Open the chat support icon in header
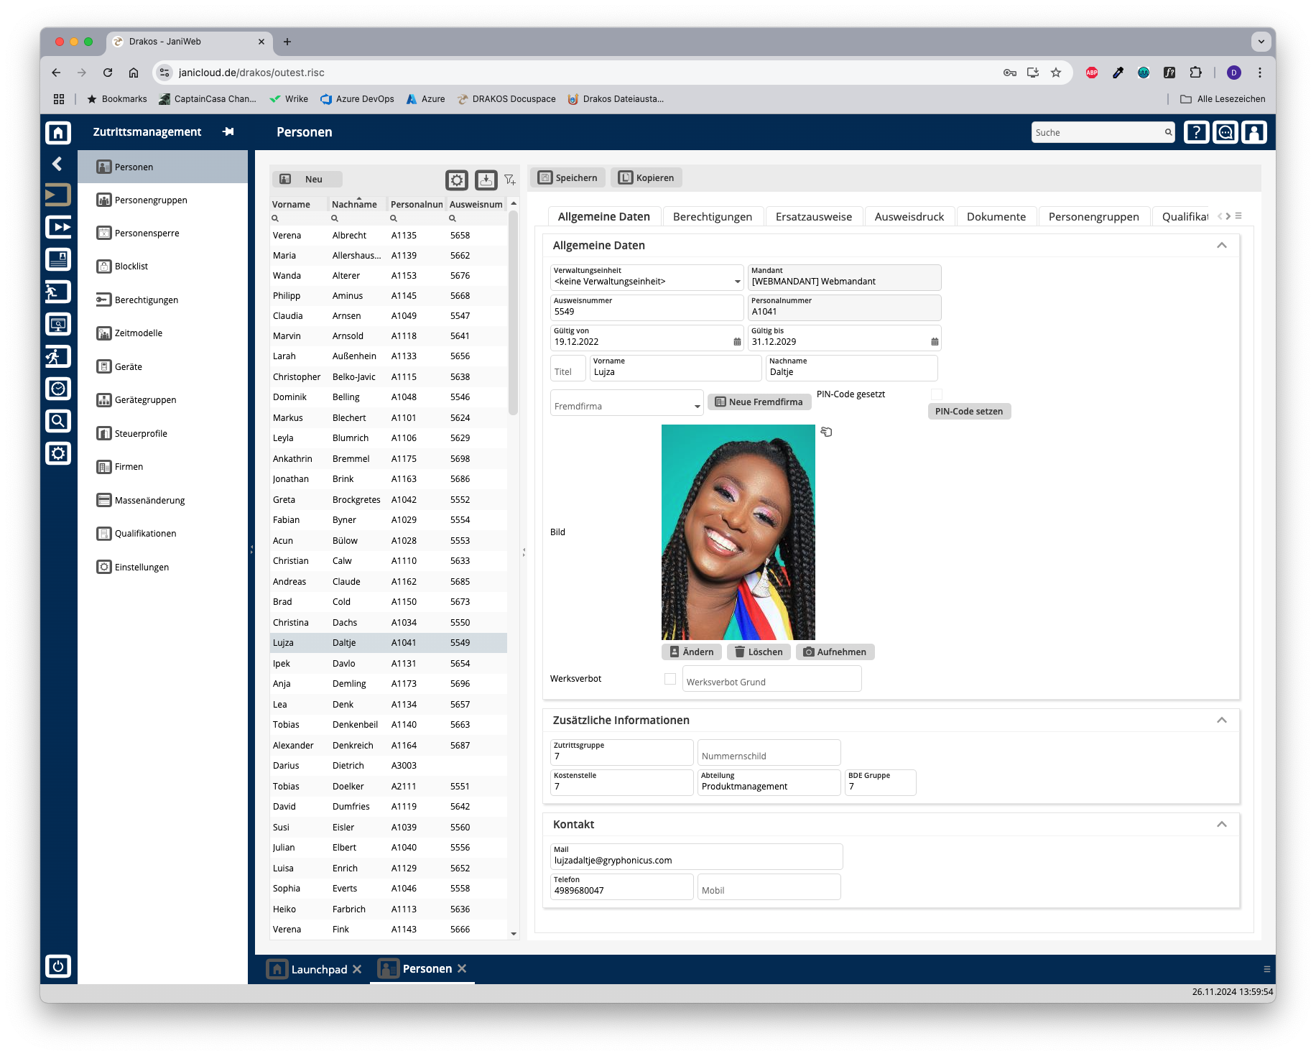The image size is (1316, 1056). pos(1225,132)
